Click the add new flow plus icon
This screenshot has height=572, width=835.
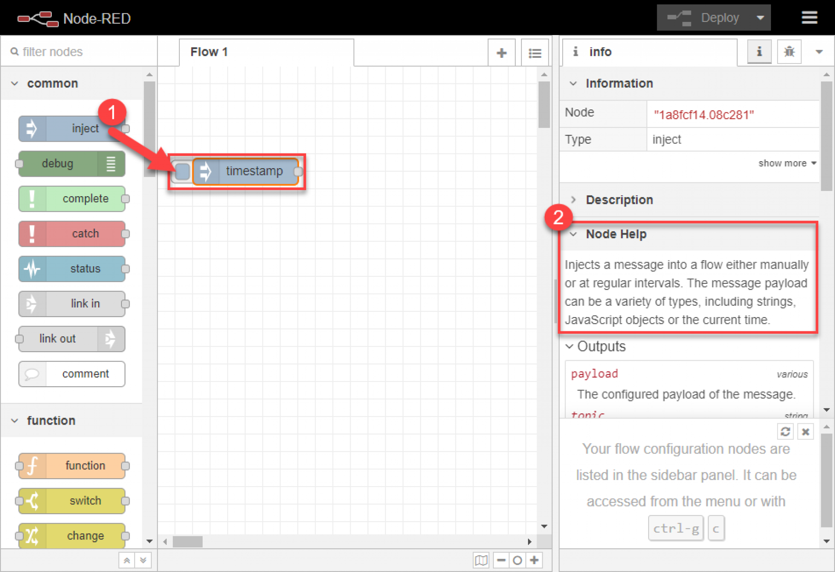(501, 53)
